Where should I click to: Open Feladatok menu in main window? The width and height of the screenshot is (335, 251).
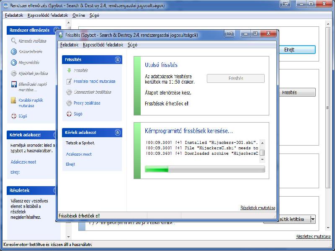(14, 15)
